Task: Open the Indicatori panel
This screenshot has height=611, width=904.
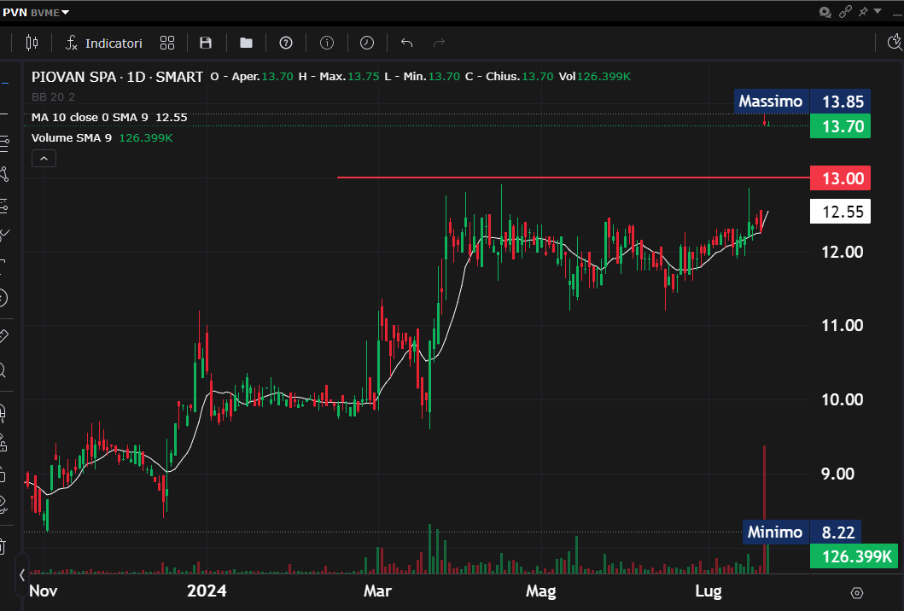Action: 104,43
